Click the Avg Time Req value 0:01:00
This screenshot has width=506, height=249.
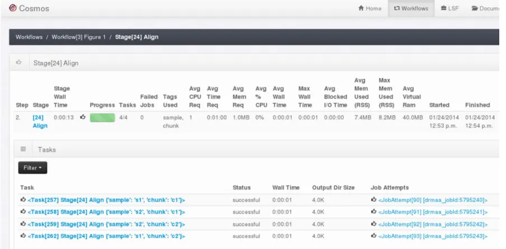tap(217, 118)
